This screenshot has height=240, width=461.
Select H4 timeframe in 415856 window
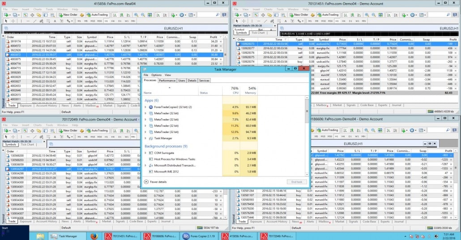[113, 21]
